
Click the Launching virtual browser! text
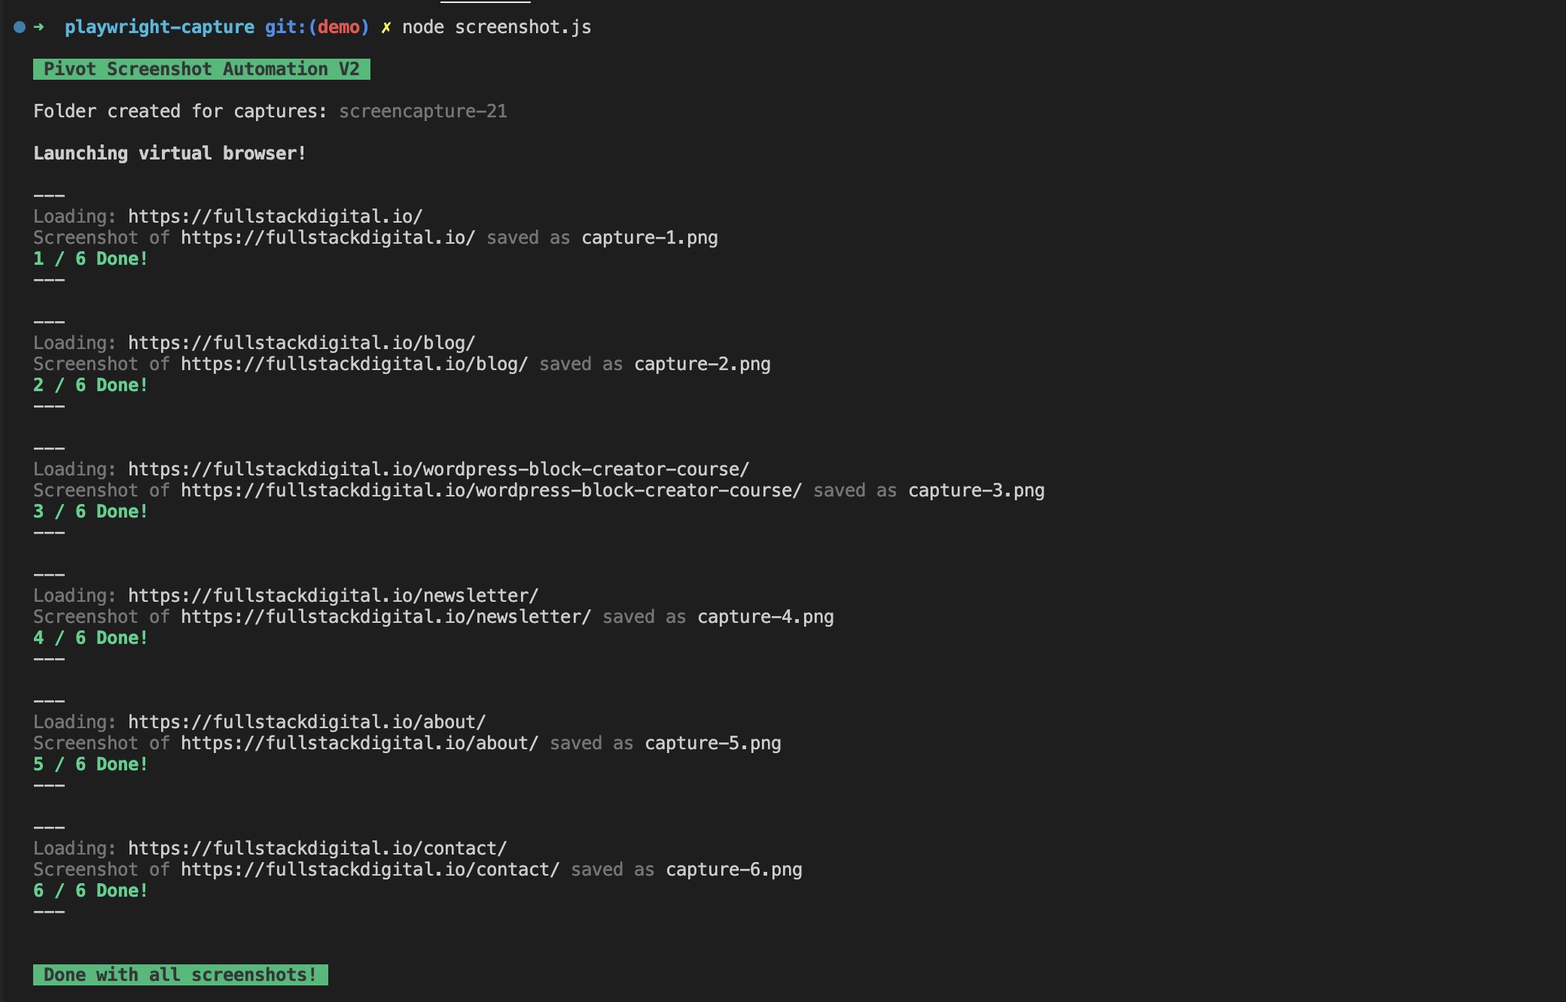pos(169,153)
